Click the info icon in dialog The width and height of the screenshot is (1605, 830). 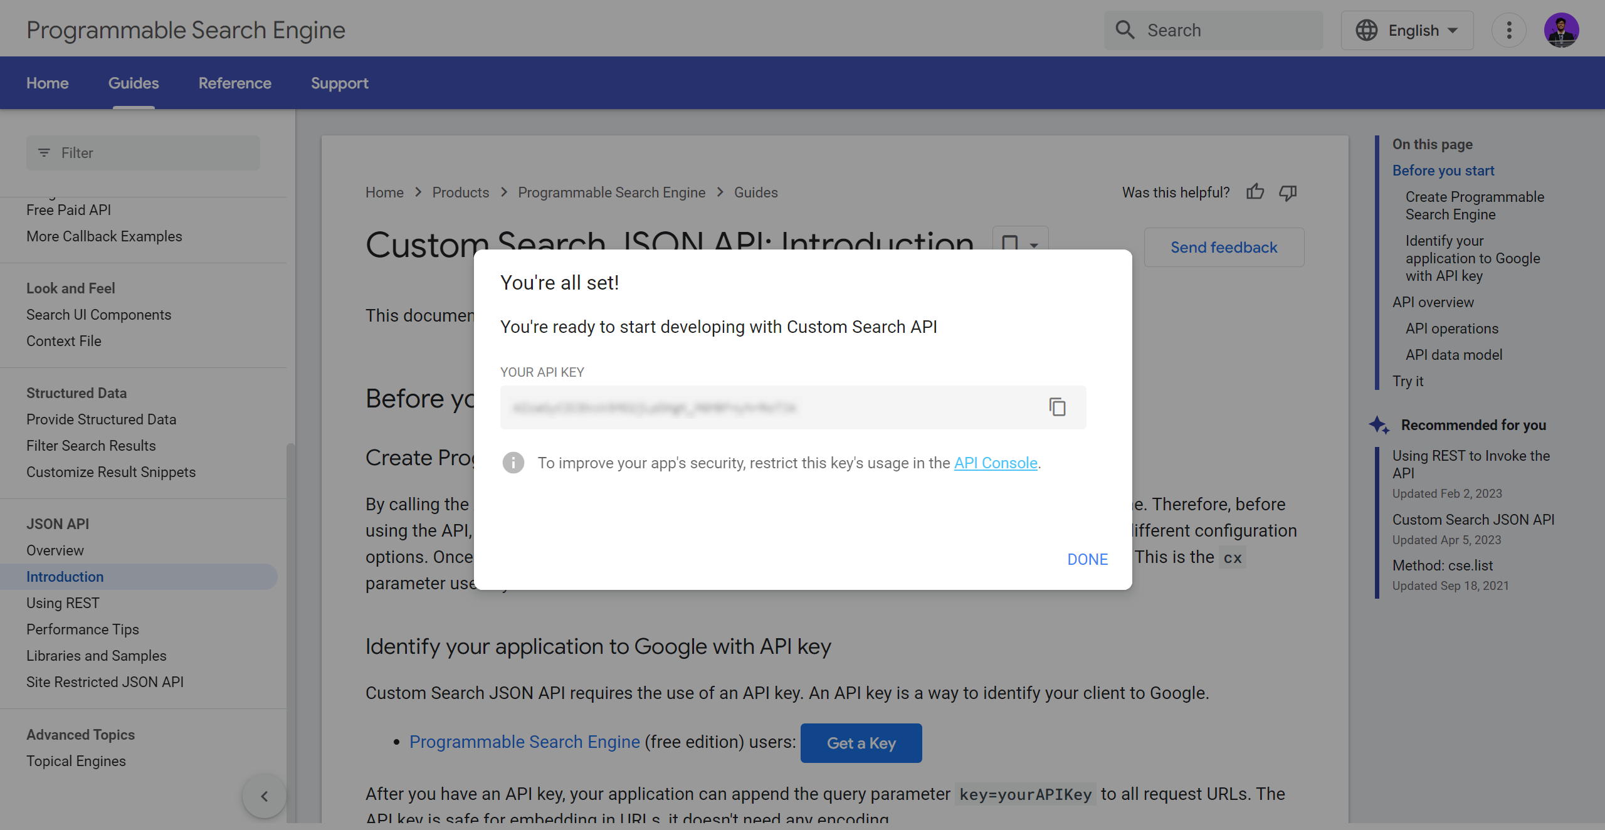point(513,463)
